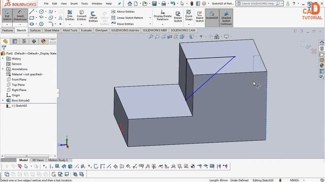Select the blue diagonal sketch line
The image size is (325, 182).
(x=210, y=78)
